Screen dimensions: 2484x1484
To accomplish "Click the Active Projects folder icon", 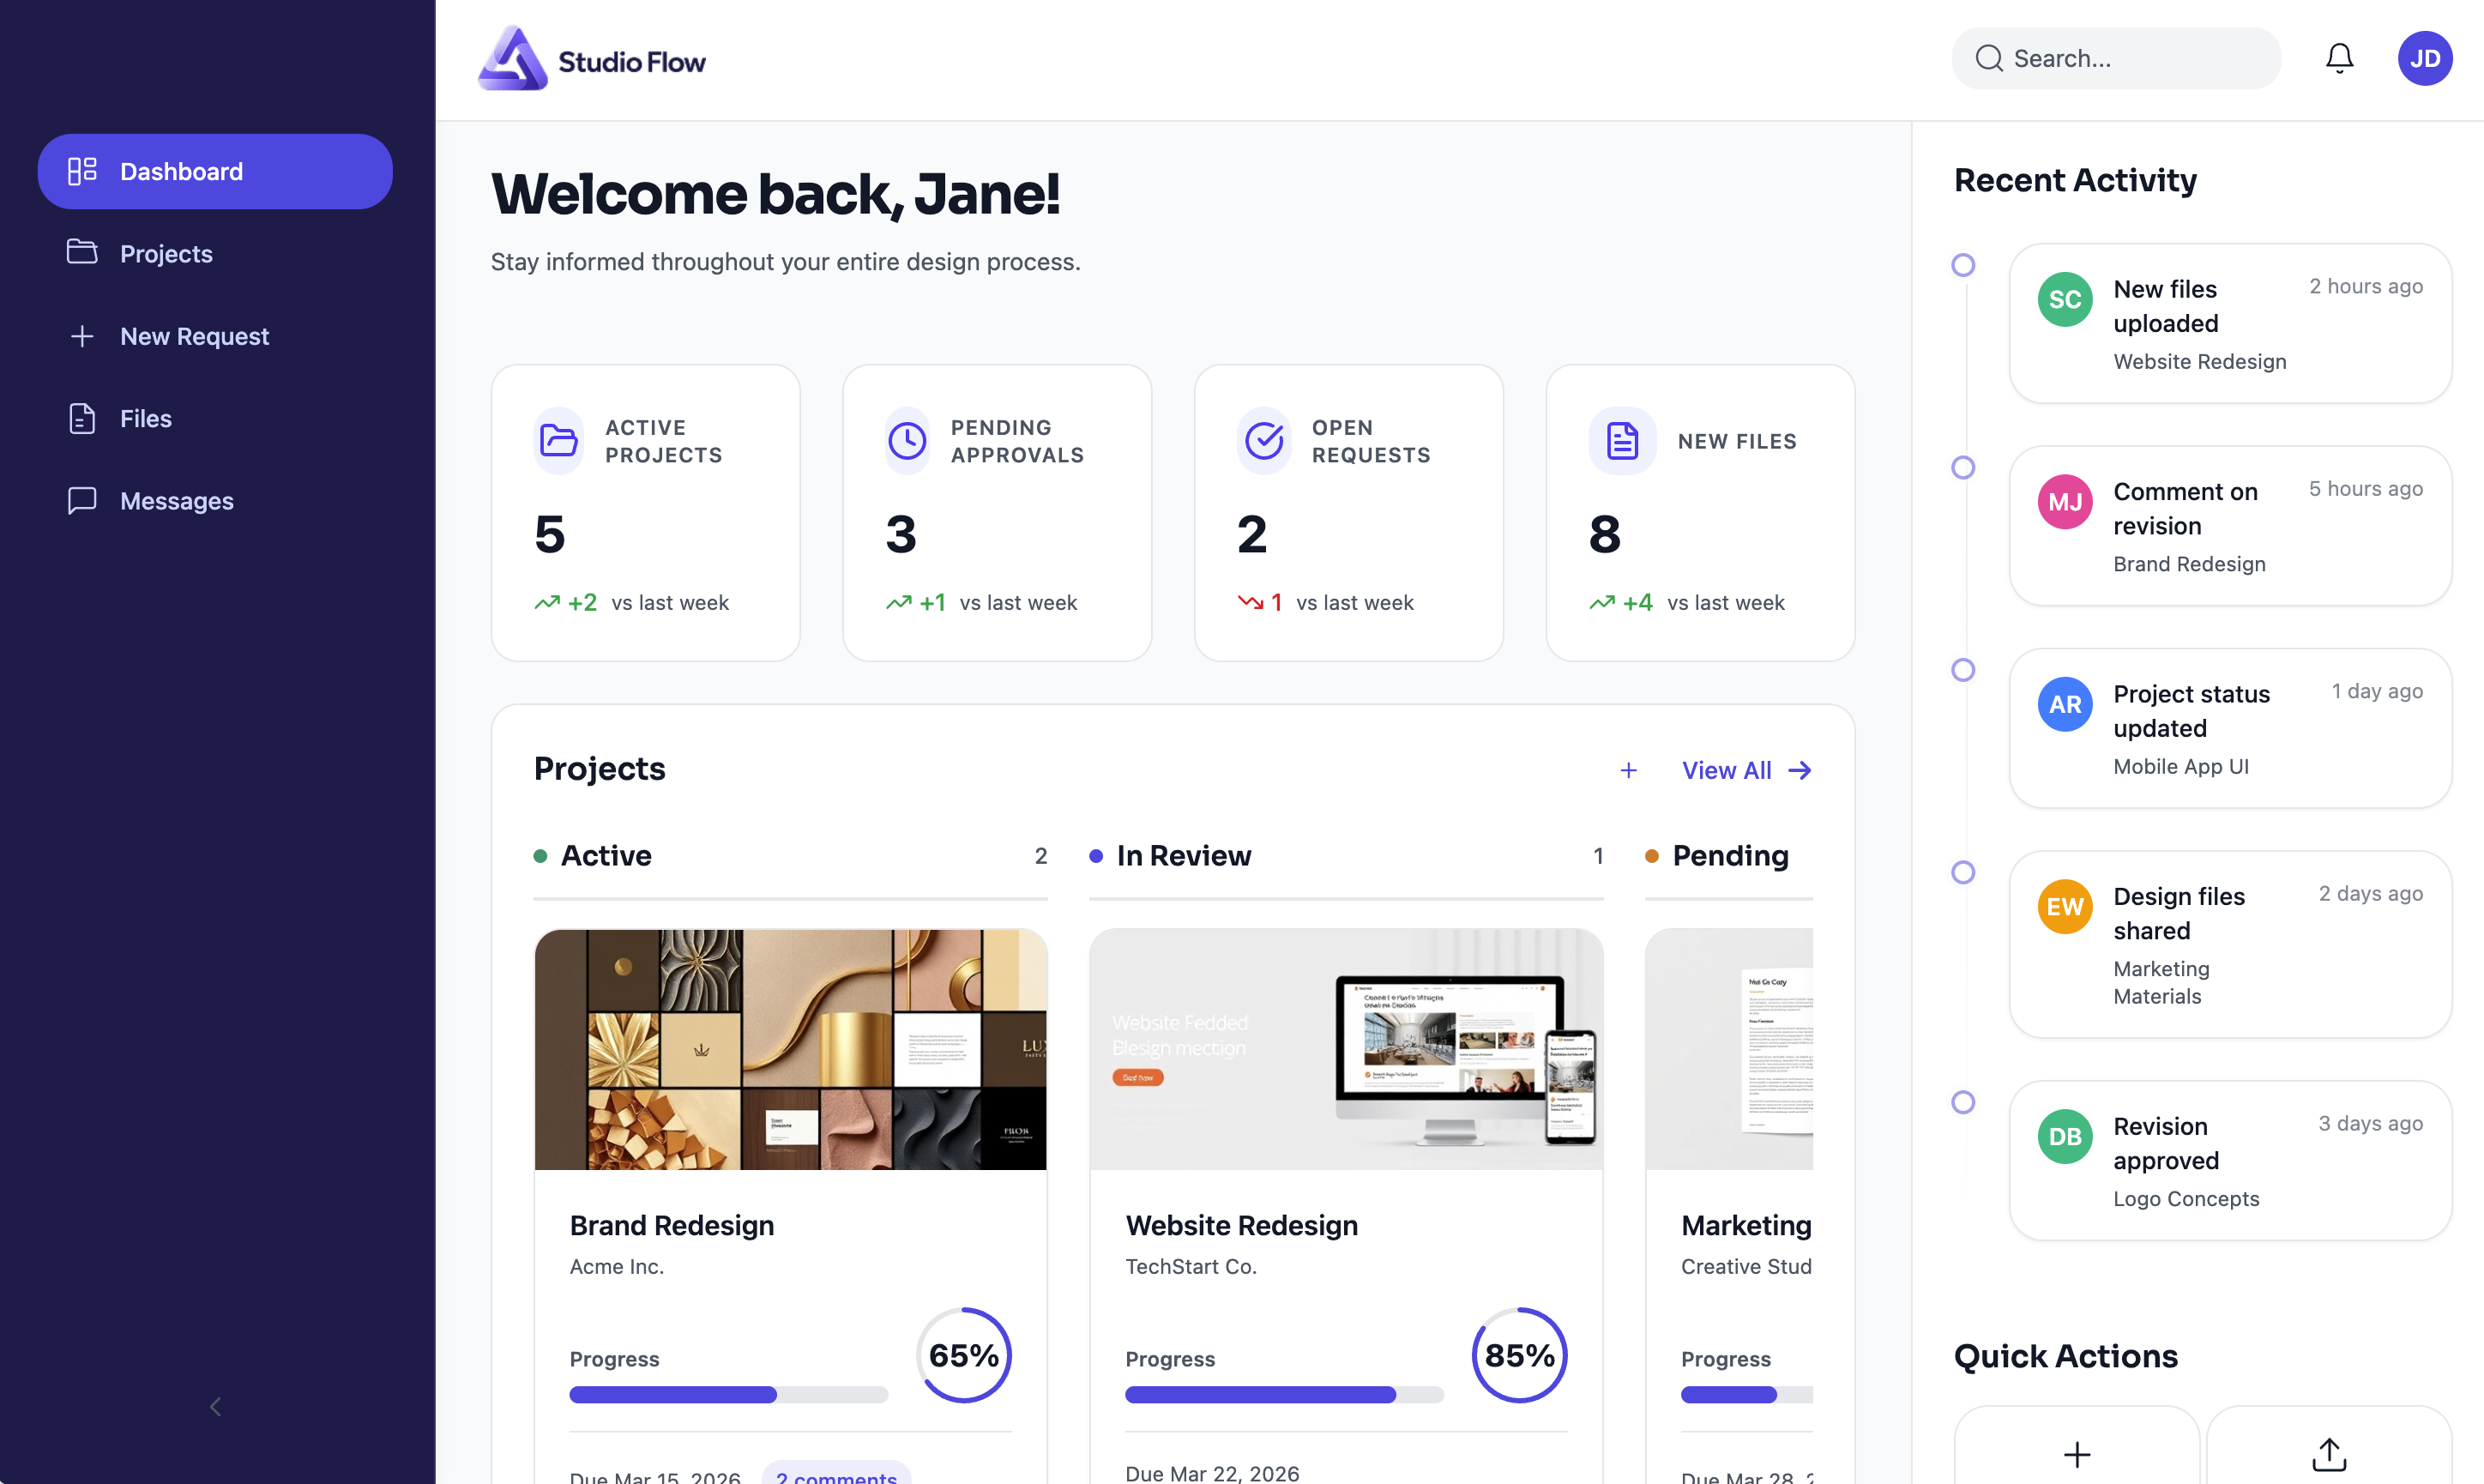I will [x=558, y=440].
